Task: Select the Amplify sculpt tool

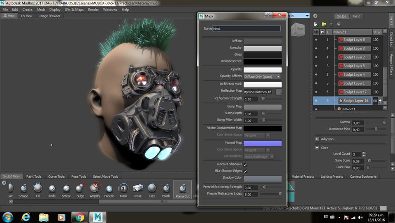Action: pyautogui.click(x=95, y=190)
